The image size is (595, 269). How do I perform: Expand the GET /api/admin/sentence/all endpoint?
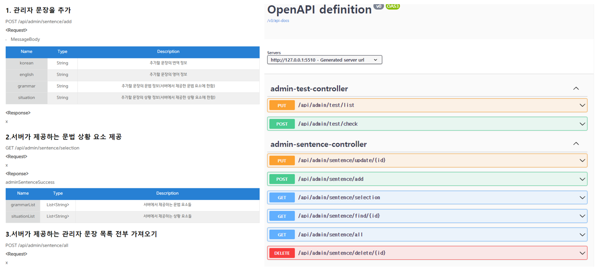(x=582, y=234)
